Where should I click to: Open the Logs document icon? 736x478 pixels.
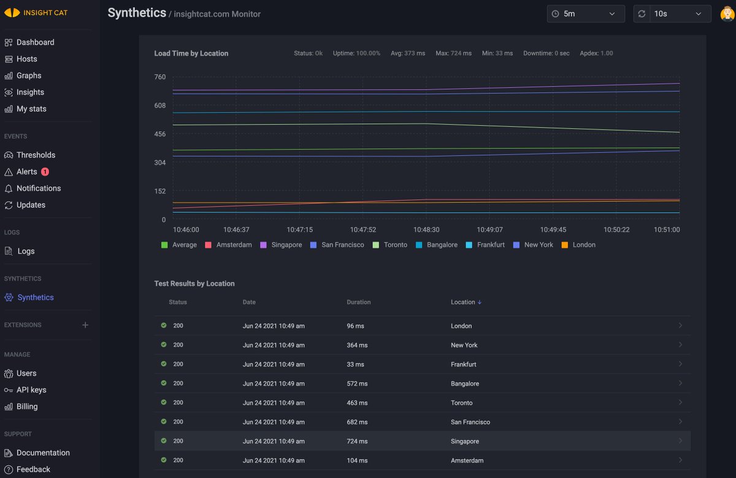9,251
